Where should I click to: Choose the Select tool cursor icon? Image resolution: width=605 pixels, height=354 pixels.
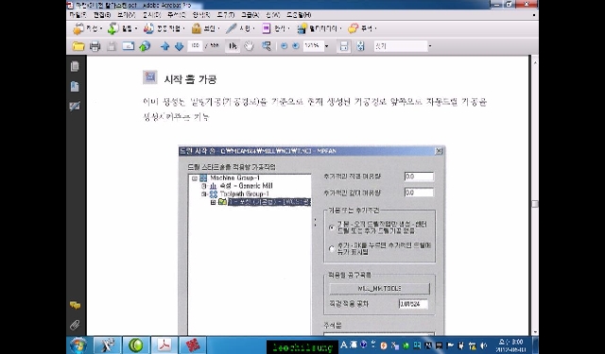pos(233,46)
